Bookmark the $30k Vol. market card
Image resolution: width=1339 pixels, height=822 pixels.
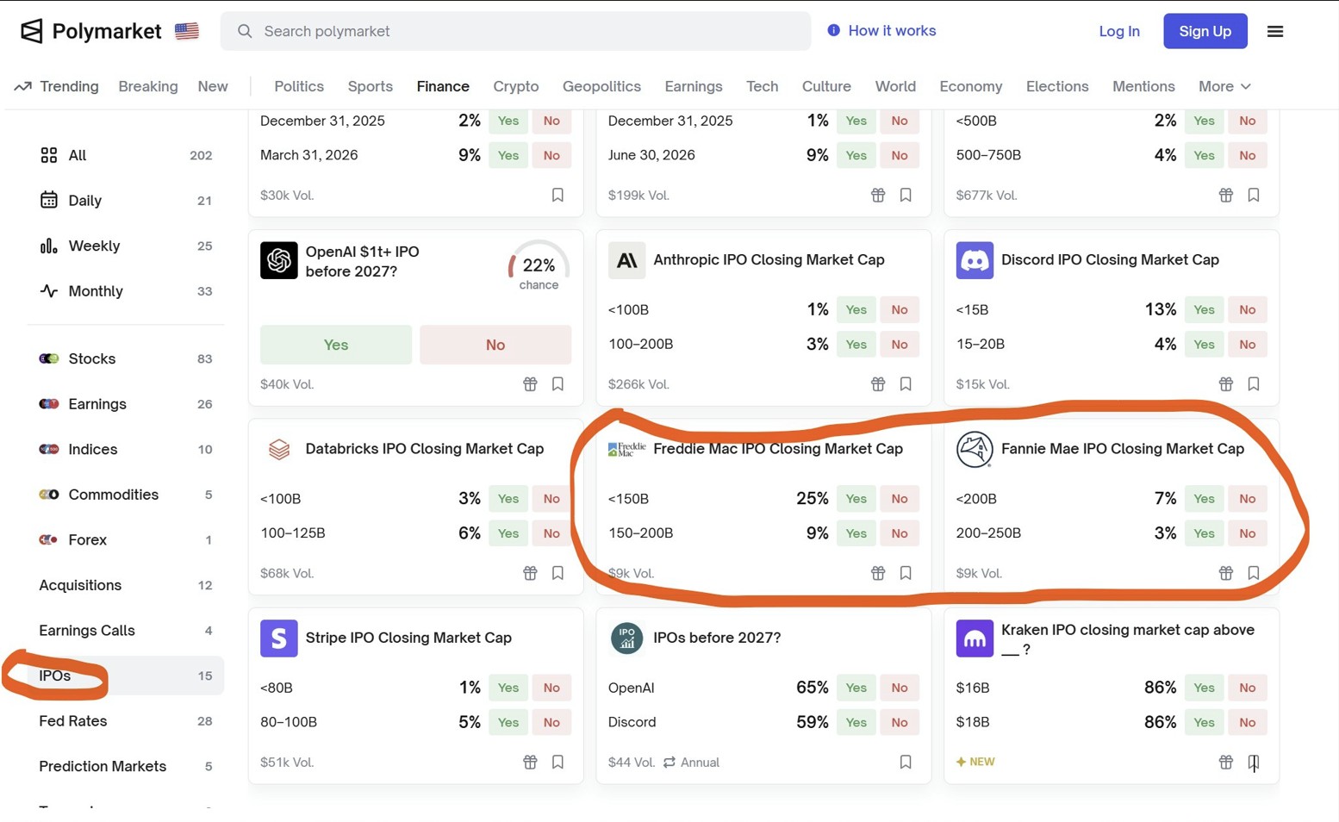tap(557, 196)
